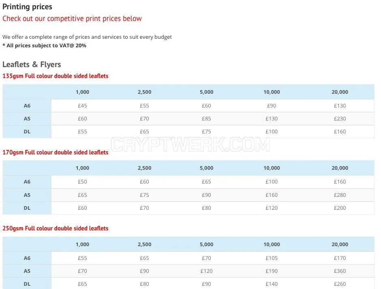Select £280 price in the 170gsm table
The height and width of the screenshot is (289, 381).
[340, 195]
